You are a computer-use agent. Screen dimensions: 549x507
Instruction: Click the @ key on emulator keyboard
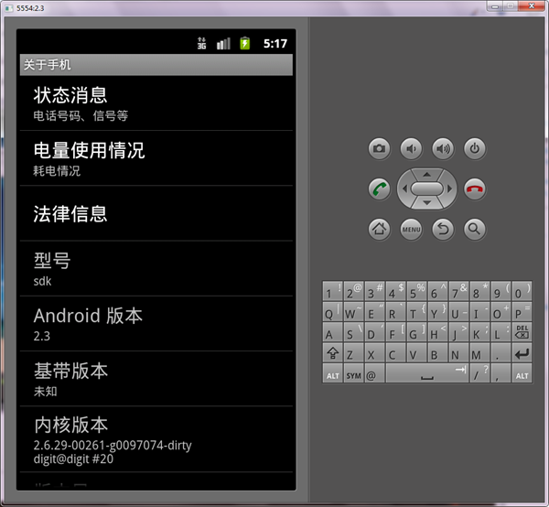click(374, 373)
